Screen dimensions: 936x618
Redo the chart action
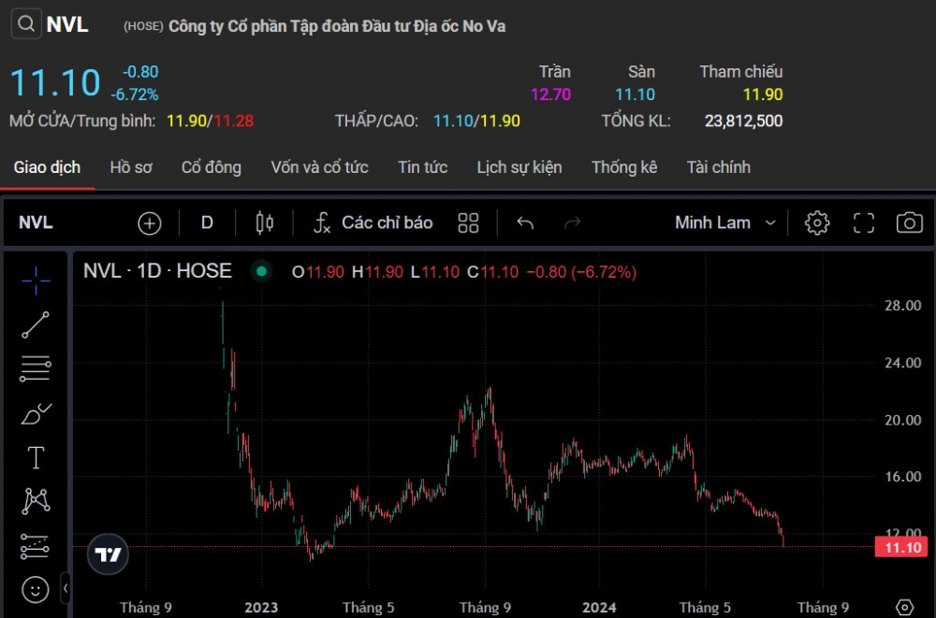[x=573, y=223]
